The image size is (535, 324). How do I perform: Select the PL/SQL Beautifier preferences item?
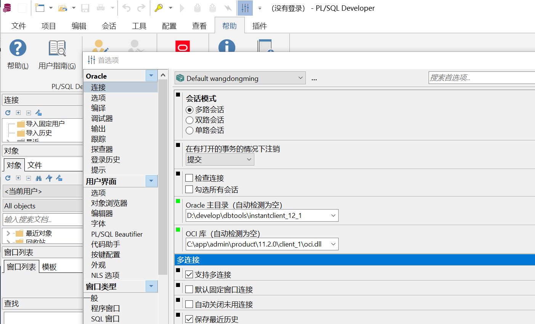tap(117, 234)
